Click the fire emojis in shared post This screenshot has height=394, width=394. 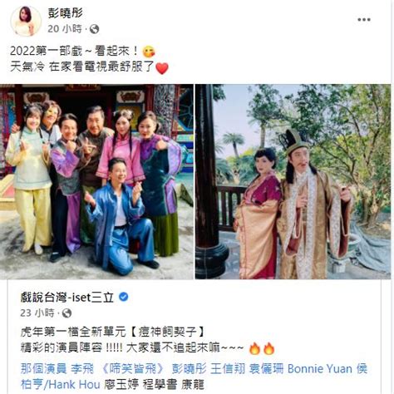262,348
